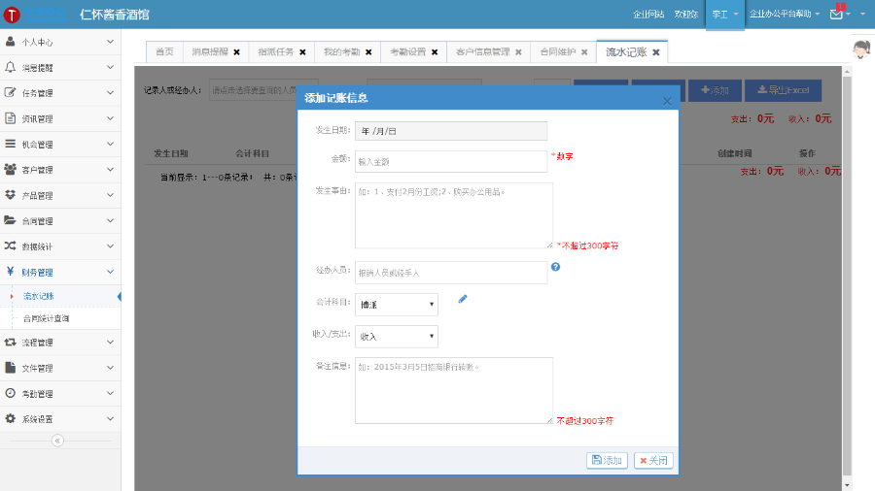The image size is (875, 491).
Task: Click the clock icon beside 考勤管理
Action: tap(10, 393)
